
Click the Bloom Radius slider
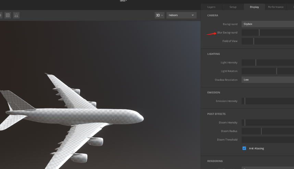[x=268, y=131]
